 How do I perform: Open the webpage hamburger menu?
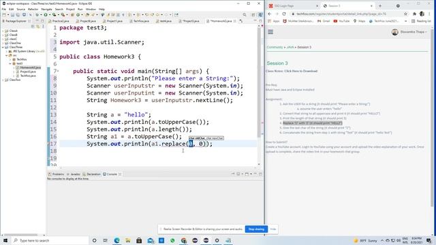pyautogui.click(x=270, y=32)
